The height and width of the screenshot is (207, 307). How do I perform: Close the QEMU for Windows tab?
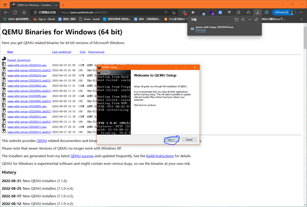[56, 5]
